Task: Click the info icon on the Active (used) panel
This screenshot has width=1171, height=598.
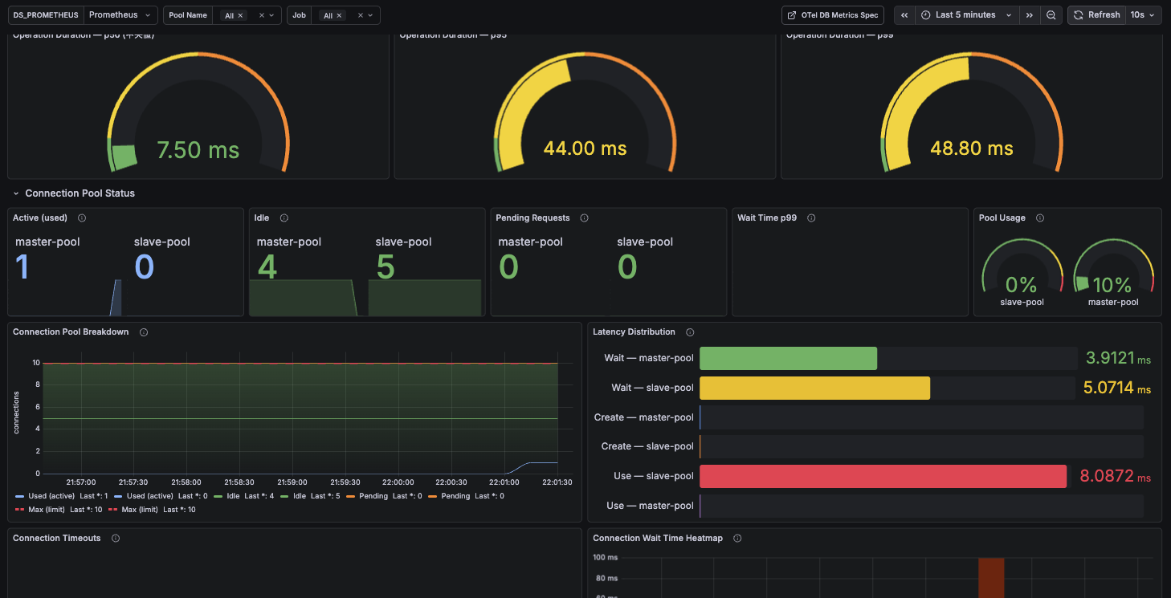Action: (x=81, y=218)
